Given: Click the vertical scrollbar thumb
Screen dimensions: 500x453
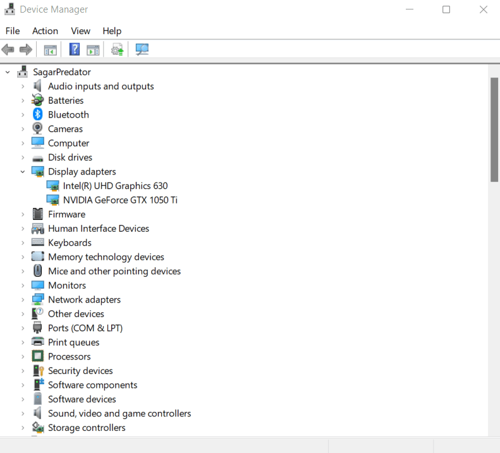Looking at the screenshot, I should click(494, 130).
